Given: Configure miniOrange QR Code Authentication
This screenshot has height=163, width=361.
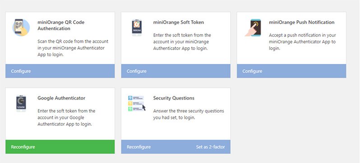Looking at the screenshot, I should 21,71.
